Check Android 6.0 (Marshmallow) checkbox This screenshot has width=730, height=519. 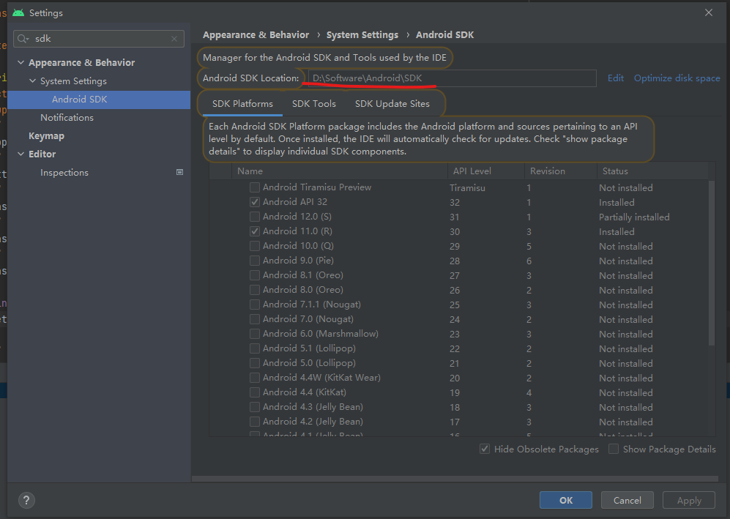click(x=255, y=334)
